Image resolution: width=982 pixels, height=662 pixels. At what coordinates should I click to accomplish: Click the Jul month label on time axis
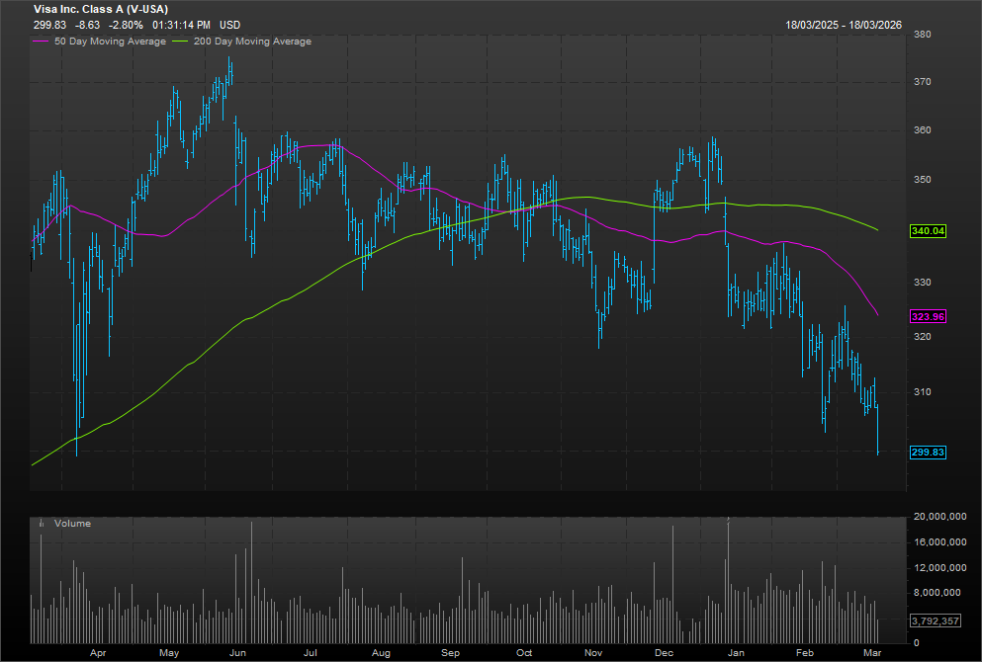(310, 653)
